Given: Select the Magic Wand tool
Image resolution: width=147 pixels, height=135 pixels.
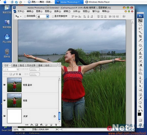Looking at the screenshot, I should pos(140,32).
